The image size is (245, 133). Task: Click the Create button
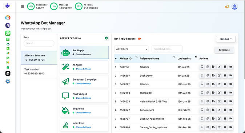point(224,50)
